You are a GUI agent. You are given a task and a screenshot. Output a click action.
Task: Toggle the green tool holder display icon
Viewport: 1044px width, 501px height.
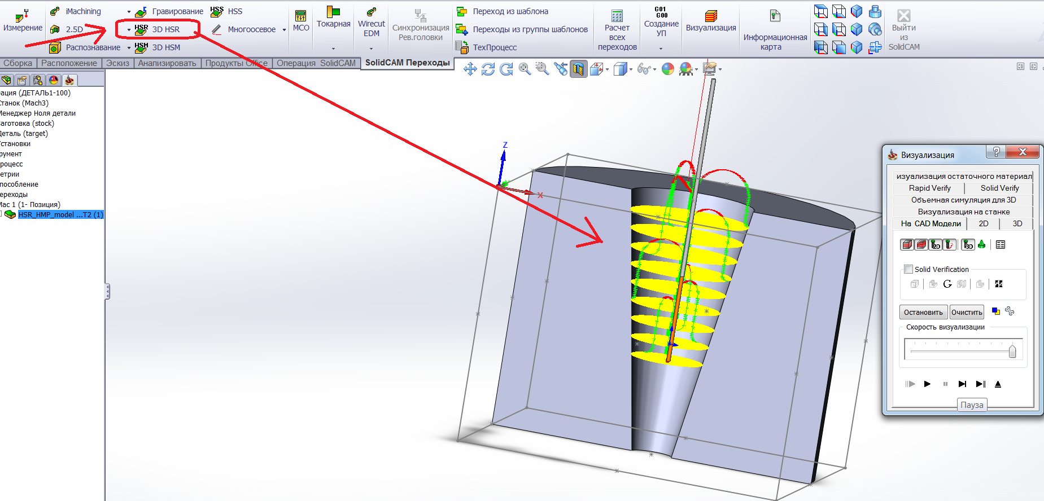pyautogui.click(x=982, y=244)
